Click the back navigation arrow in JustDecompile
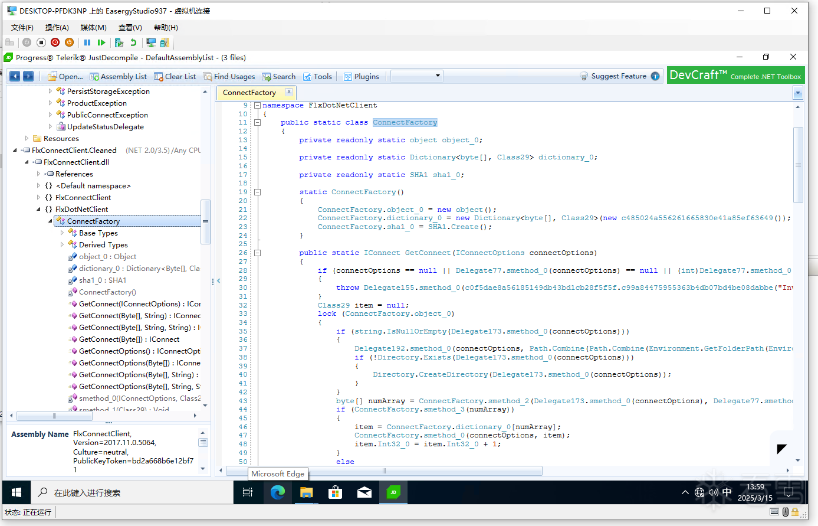The image size is (818, 526). pyautogui.click(x=15, y=76)
